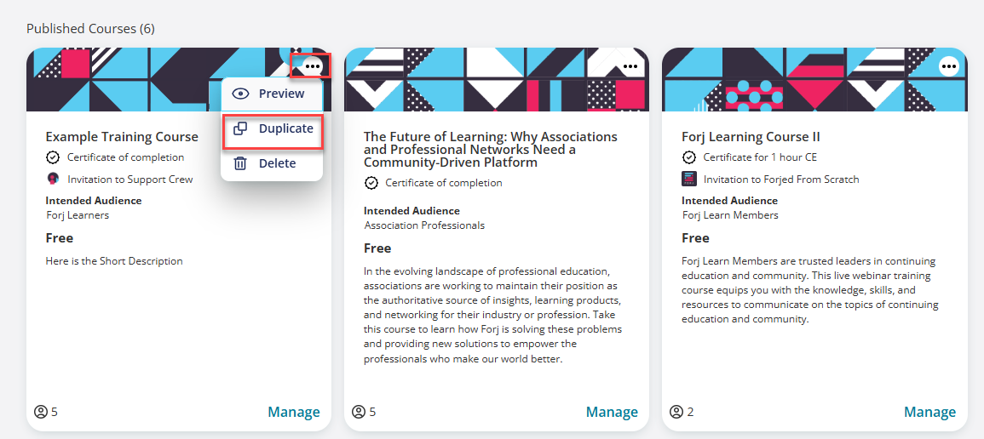984x439 pixels.
Task: Click the Future of Learning banner image
Action: (x=497, y=79)
